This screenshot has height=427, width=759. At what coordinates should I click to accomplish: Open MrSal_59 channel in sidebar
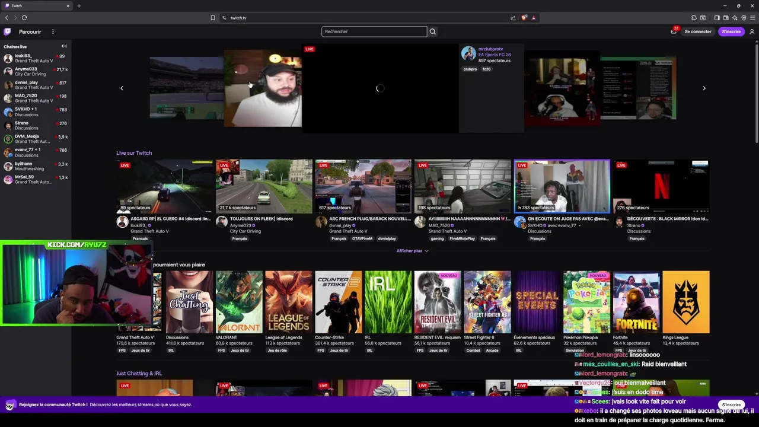tap(36, 179)
